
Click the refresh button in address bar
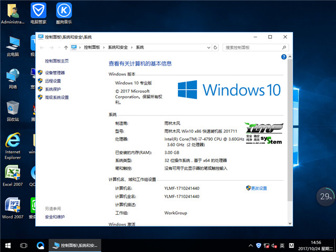(215, 48)
